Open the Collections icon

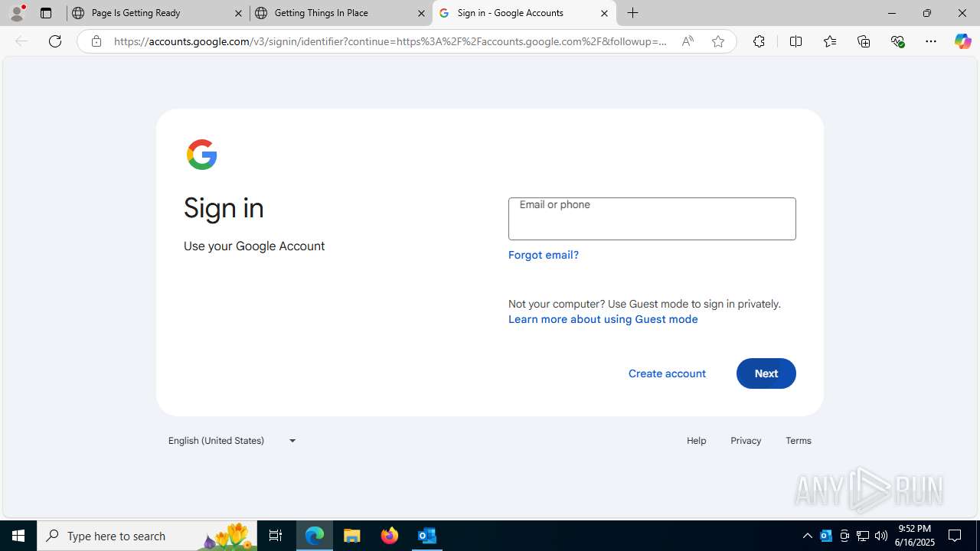pyautogui.click(x=864, y=41)
